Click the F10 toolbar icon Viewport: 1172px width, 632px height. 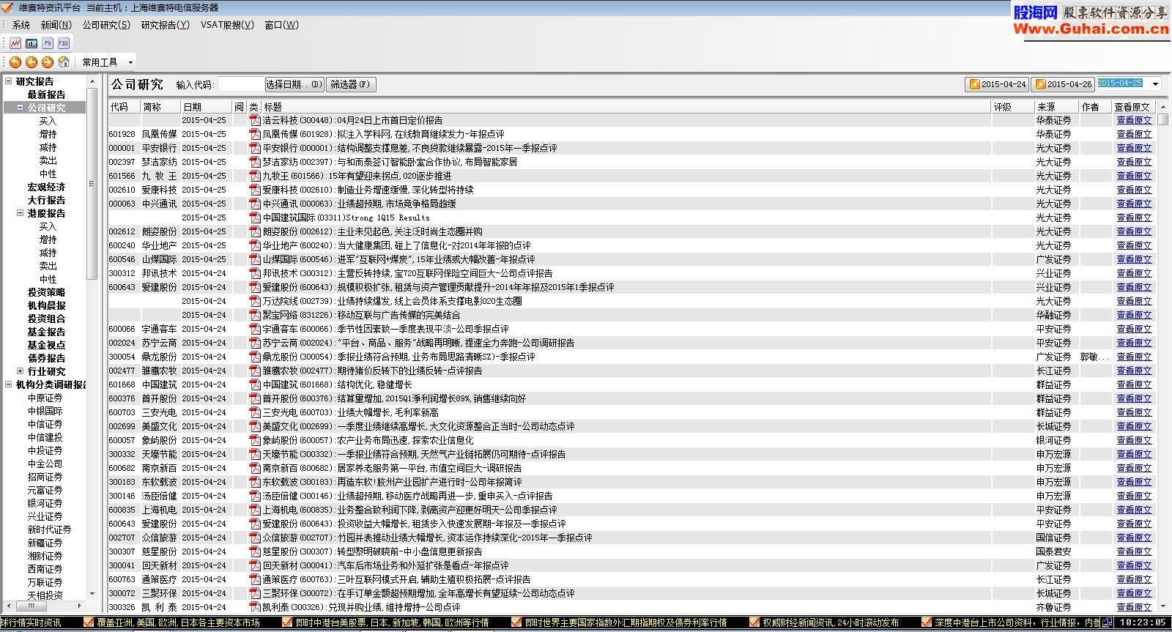coord(64,43)
